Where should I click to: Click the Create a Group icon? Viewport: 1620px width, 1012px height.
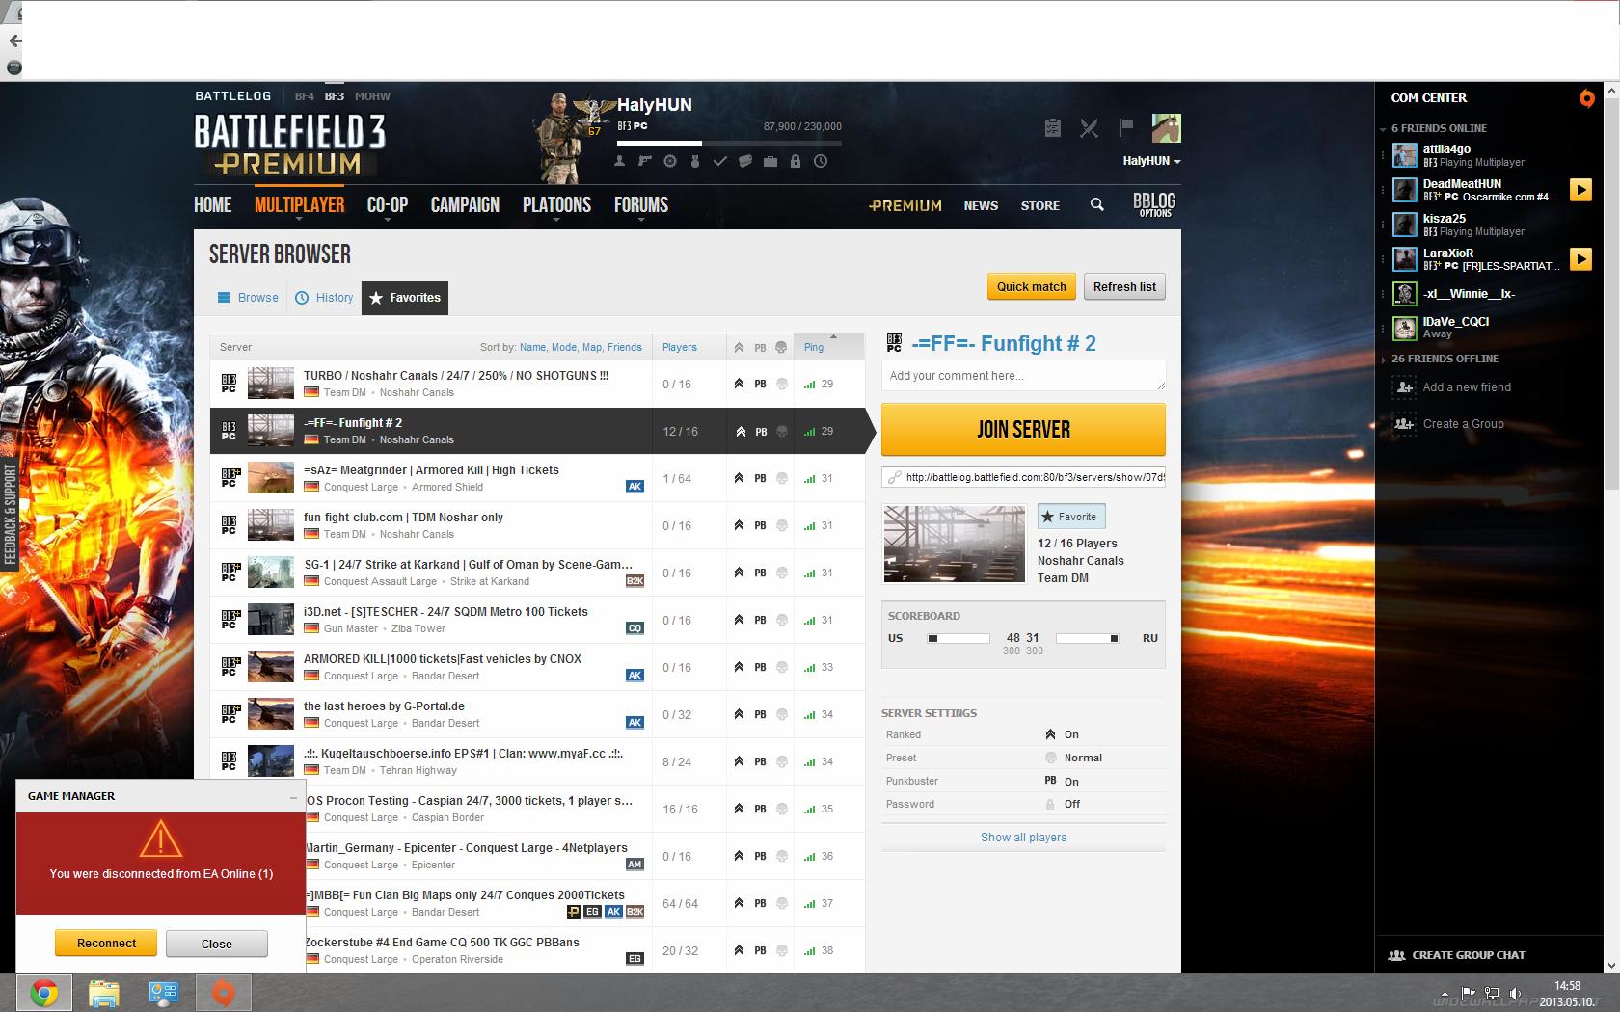[x=1402, y=424]
